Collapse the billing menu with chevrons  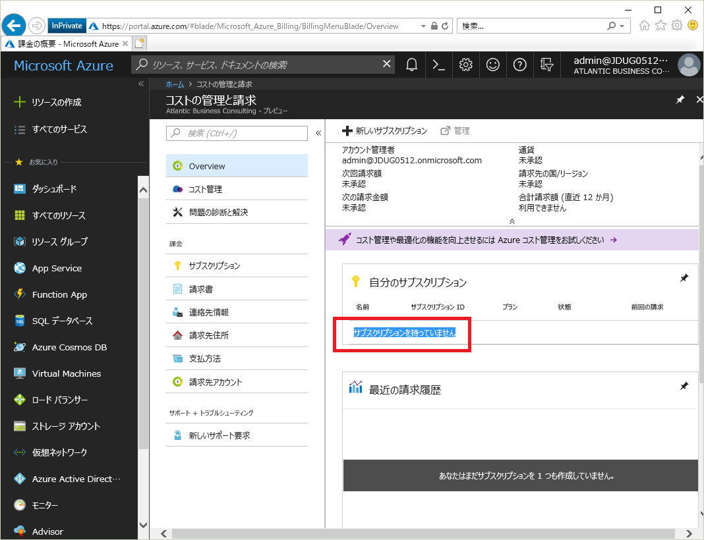click(x=318, y=133)
